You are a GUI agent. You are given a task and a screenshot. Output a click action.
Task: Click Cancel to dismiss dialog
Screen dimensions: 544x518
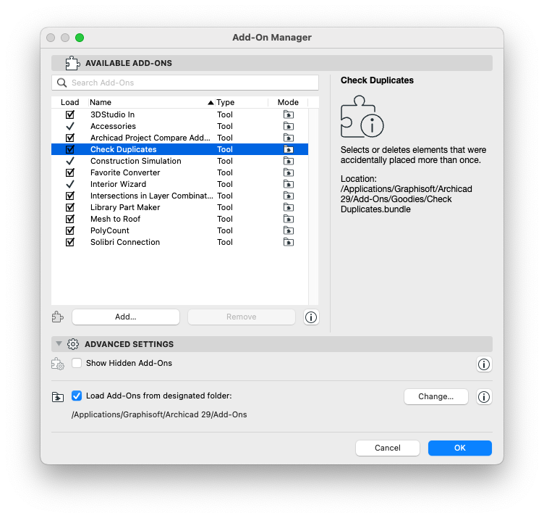(x=388, y=448)
